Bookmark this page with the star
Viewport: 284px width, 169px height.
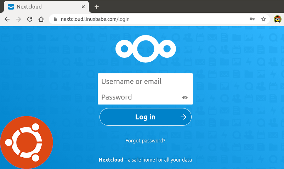point(263,19)
